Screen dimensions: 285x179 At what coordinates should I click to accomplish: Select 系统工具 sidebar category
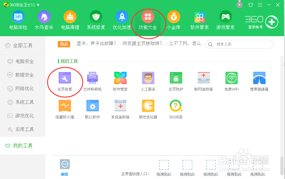coord(23,102)
